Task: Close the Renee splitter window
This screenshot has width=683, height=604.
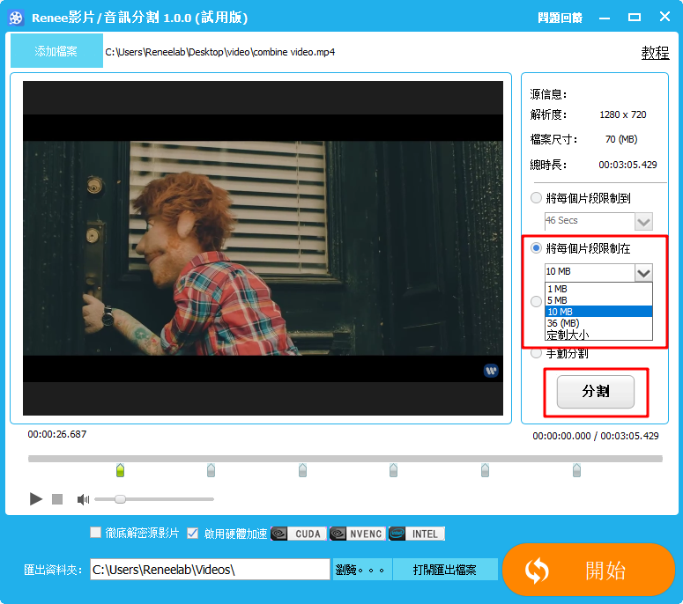Action: tap(664, 17)
